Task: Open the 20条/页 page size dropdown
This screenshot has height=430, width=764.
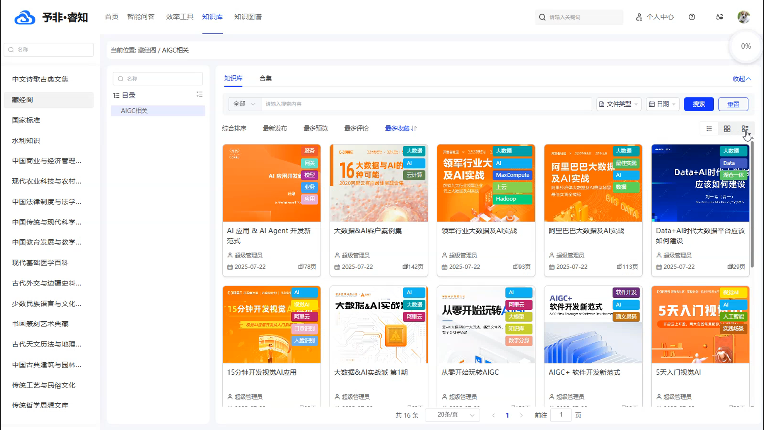Action: pyautogui.click(x=453, y=415)
